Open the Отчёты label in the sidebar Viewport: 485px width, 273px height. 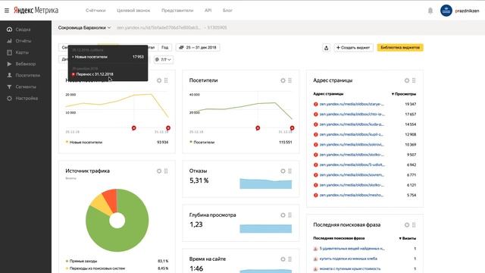tap(23, 41)
